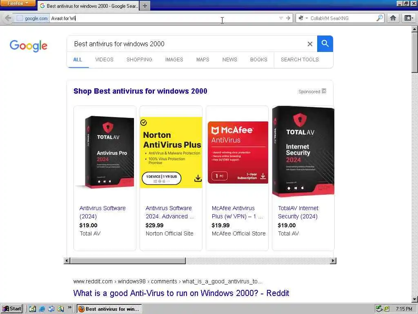Click the TotalAV Internet Security 2024 image
418x314 pixels.
pos(303,151)
